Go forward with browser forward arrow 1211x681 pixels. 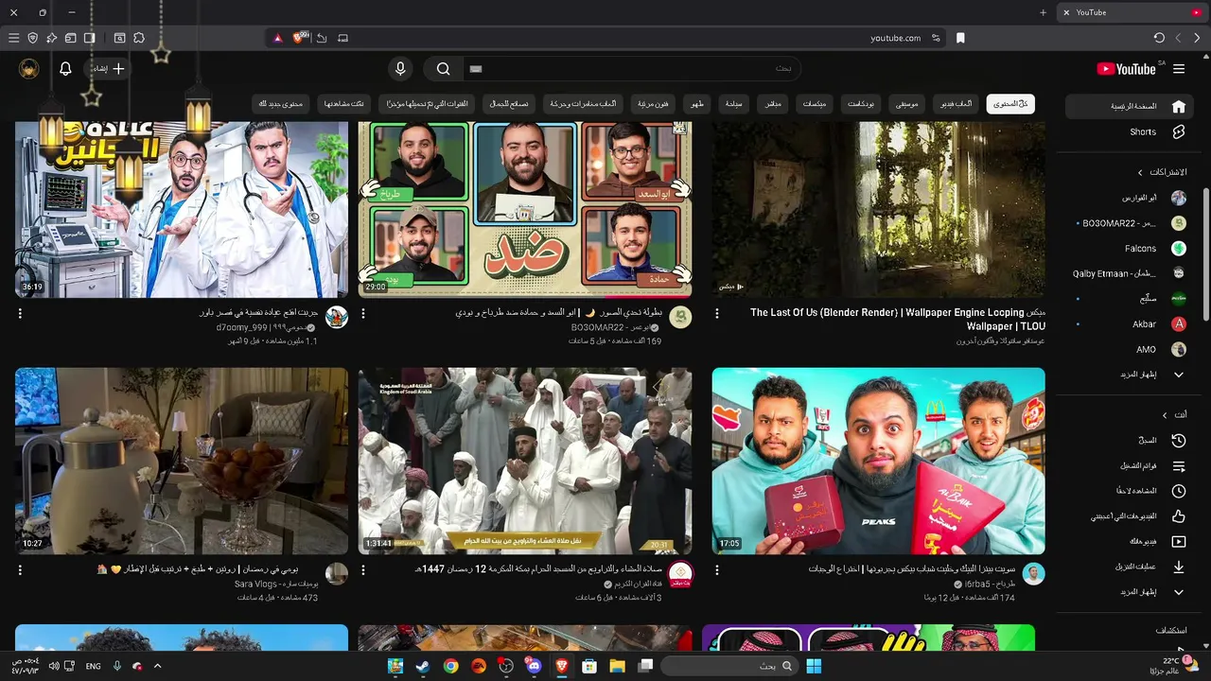[x=1178, y=38]
